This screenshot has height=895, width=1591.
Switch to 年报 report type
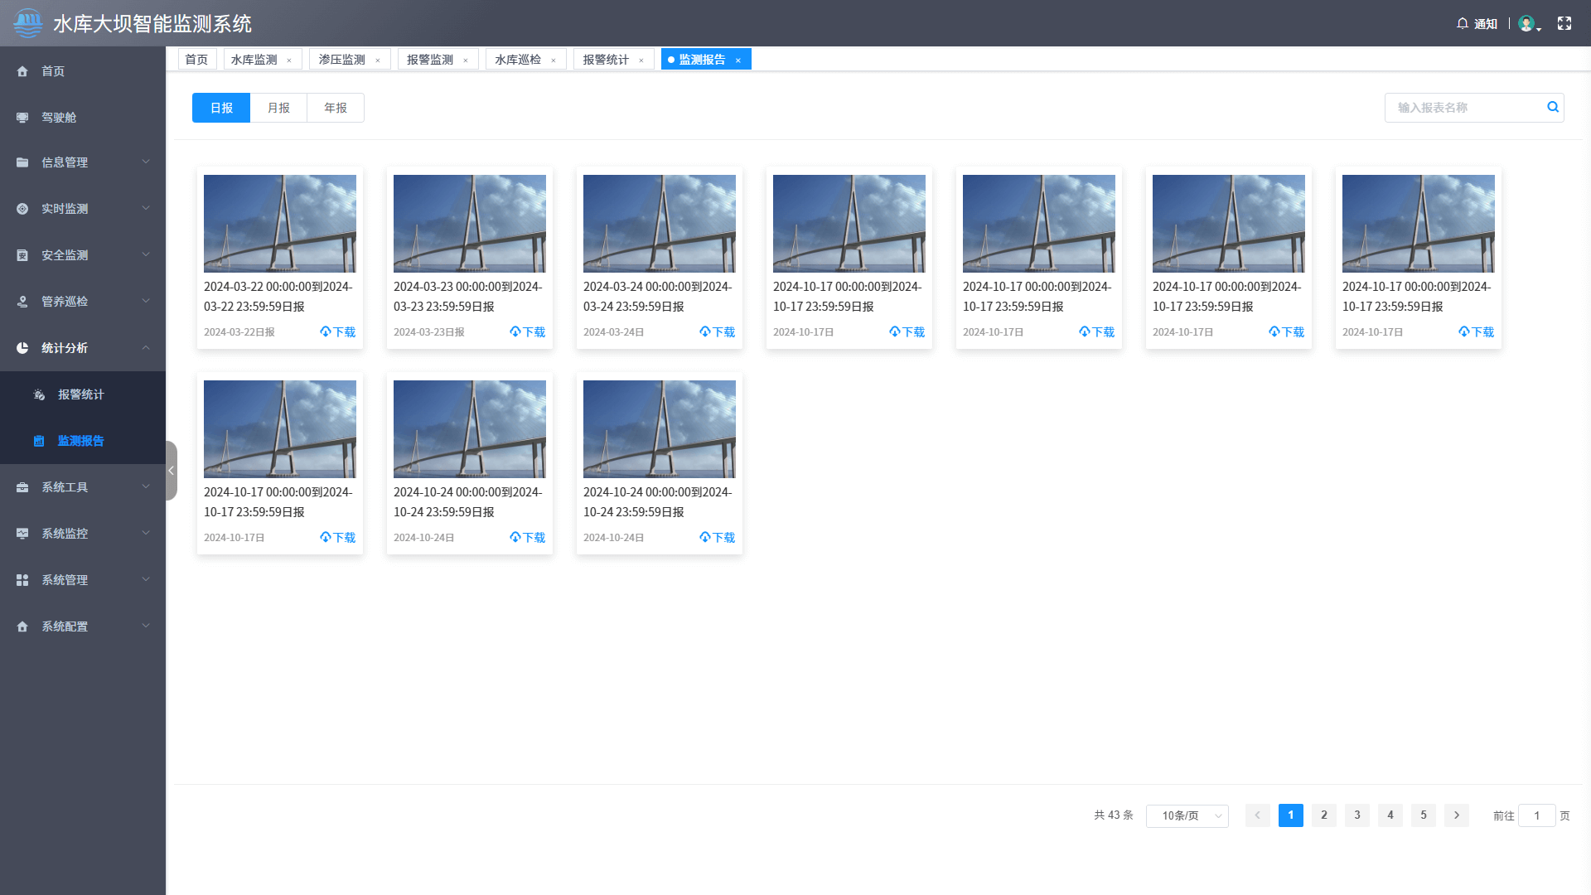(335, 108)
